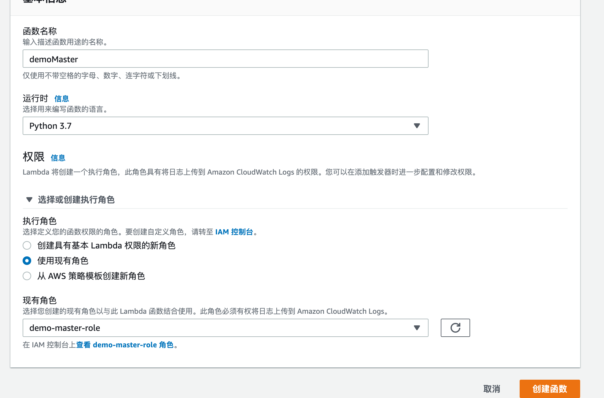Select 创建具有基本 Lambda 权限的新角色 radio

click(27, 245)
